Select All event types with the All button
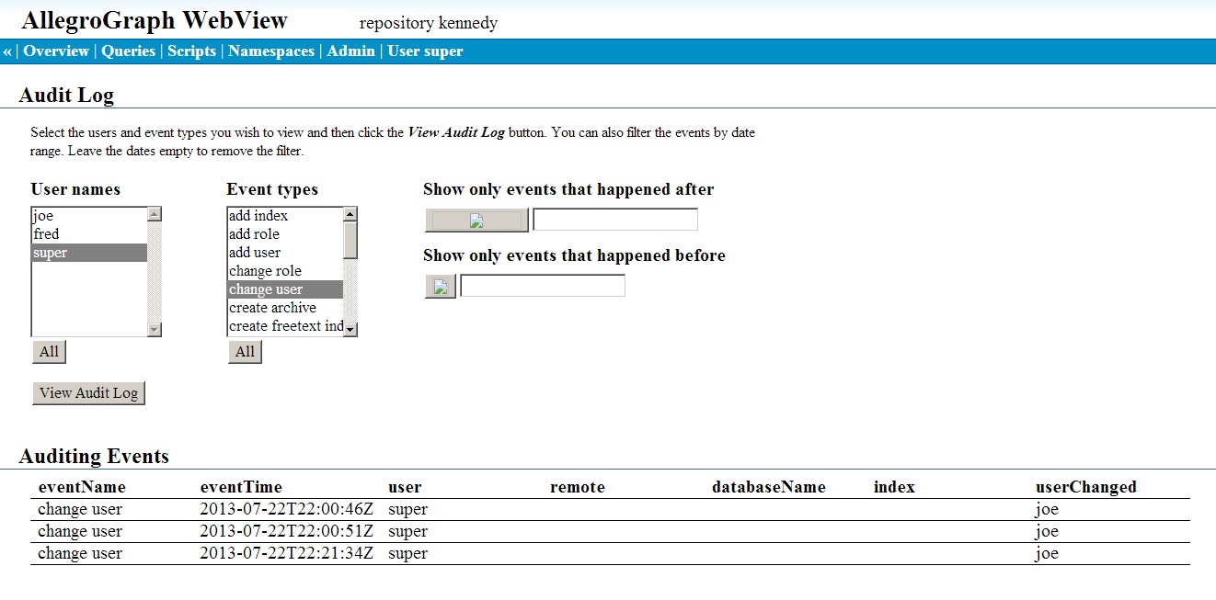This screenshot has width=1216, height=600. click(244, 351)
